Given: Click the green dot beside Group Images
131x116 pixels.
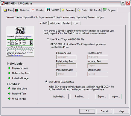Looking at the screenshot, I should 9,99.
